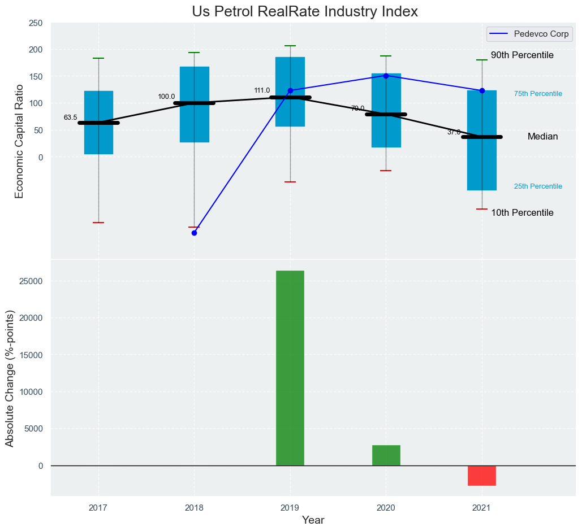Click the 2019 x-axis tick label
This screenshot has width=582, height=531.
pyautogui.click(x=290, y=507)
